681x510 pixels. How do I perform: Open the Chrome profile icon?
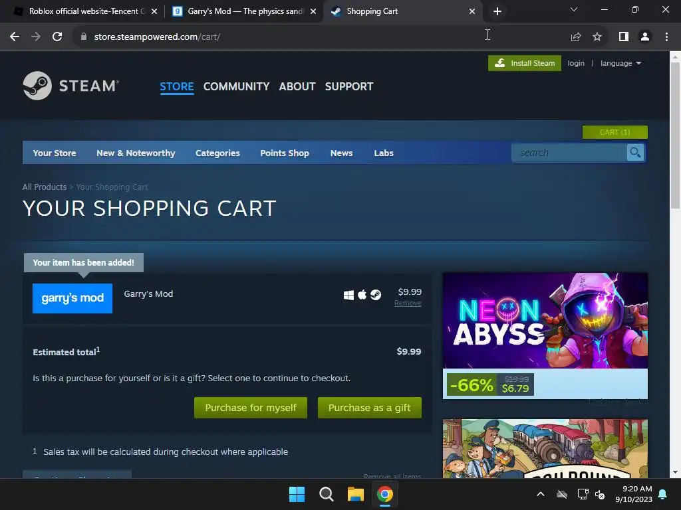[x=645, y=37]
